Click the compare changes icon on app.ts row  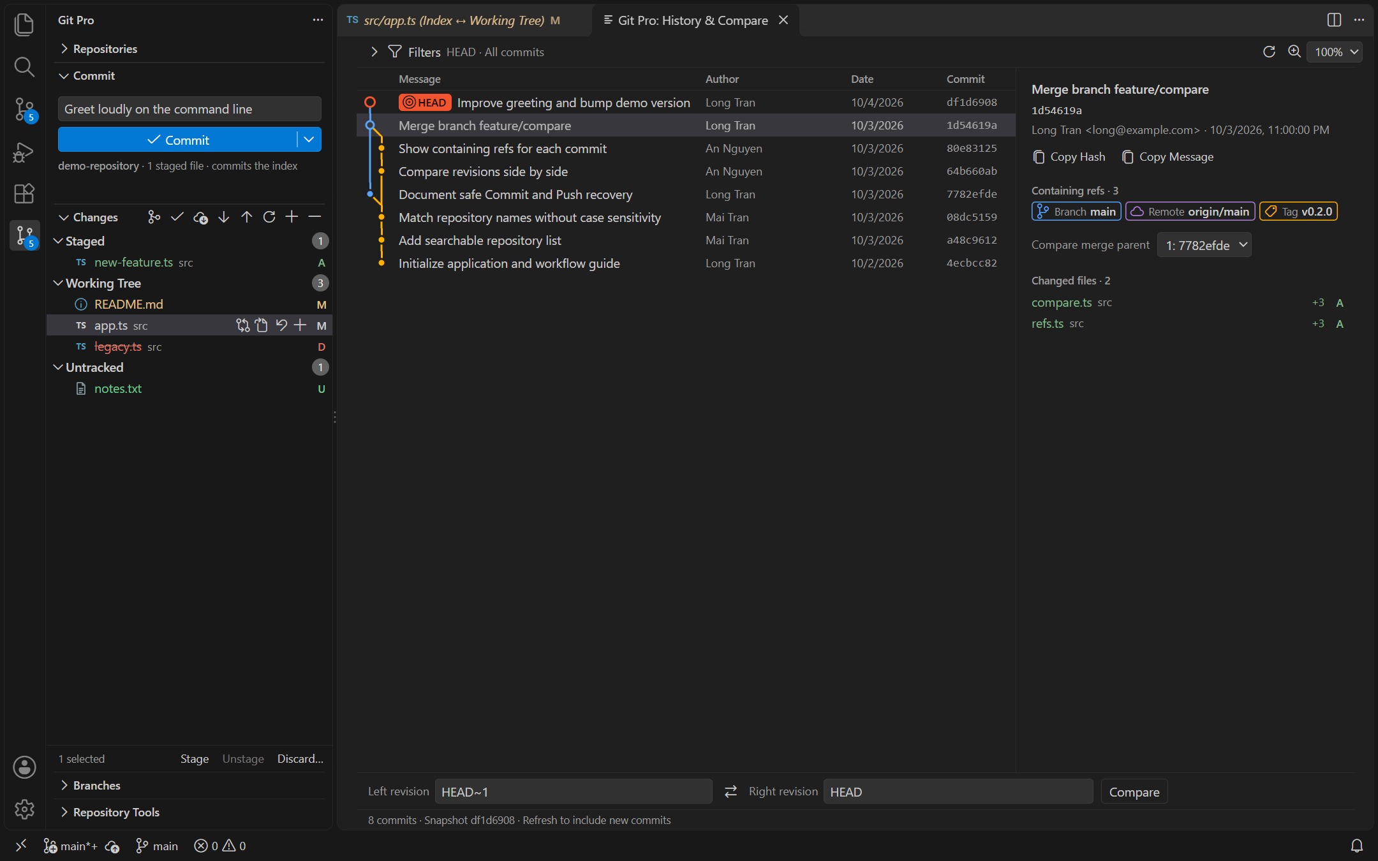click(x=242, y=325)
